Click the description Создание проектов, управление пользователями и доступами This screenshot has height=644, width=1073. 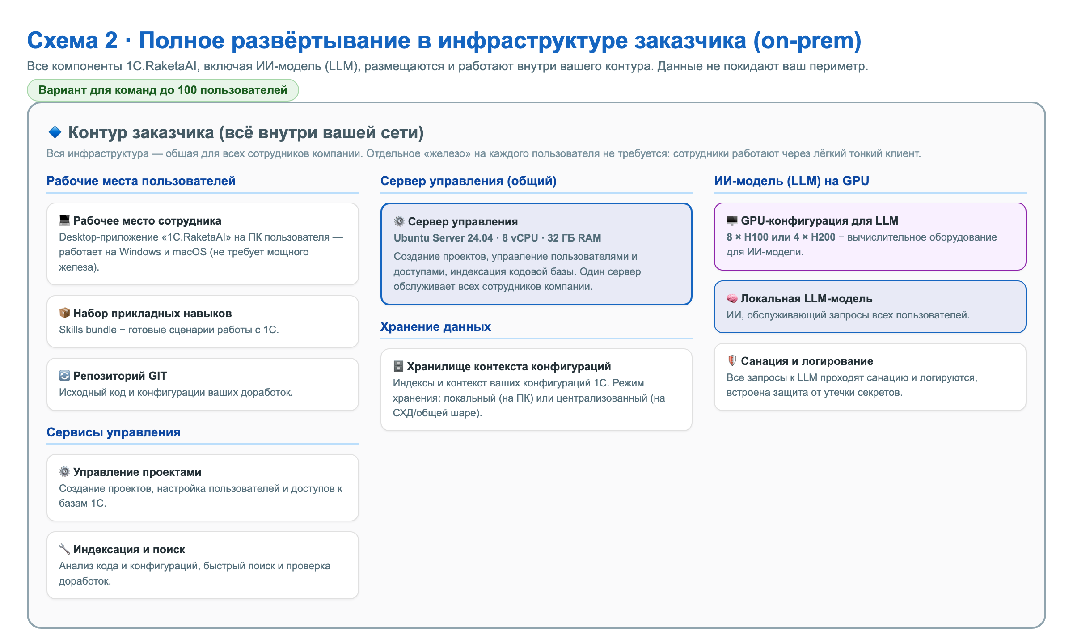(x=517, y=271)
